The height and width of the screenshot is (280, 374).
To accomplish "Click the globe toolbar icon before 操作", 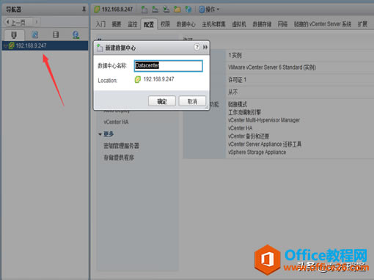I will pos(188,10).
